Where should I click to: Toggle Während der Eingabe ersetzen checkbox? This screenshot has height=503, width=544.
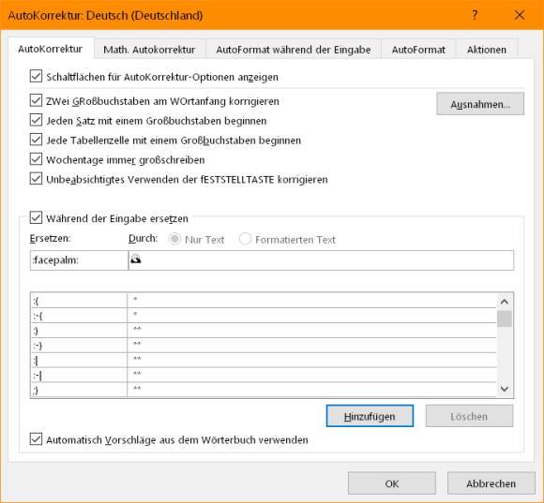point(36,218)
